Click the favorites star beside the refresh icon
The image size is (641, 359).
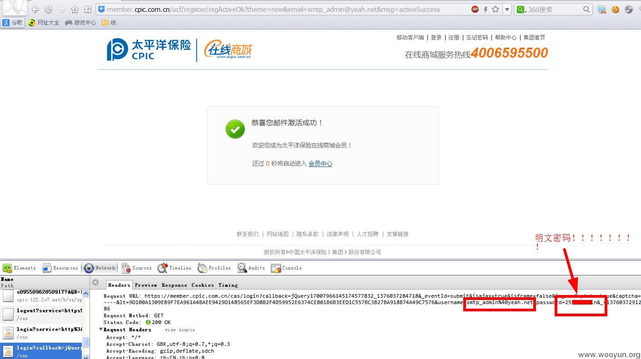75,9
